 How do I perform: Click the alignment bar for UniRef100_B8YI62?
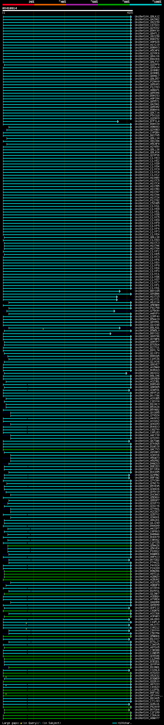[x=57, y=334]
